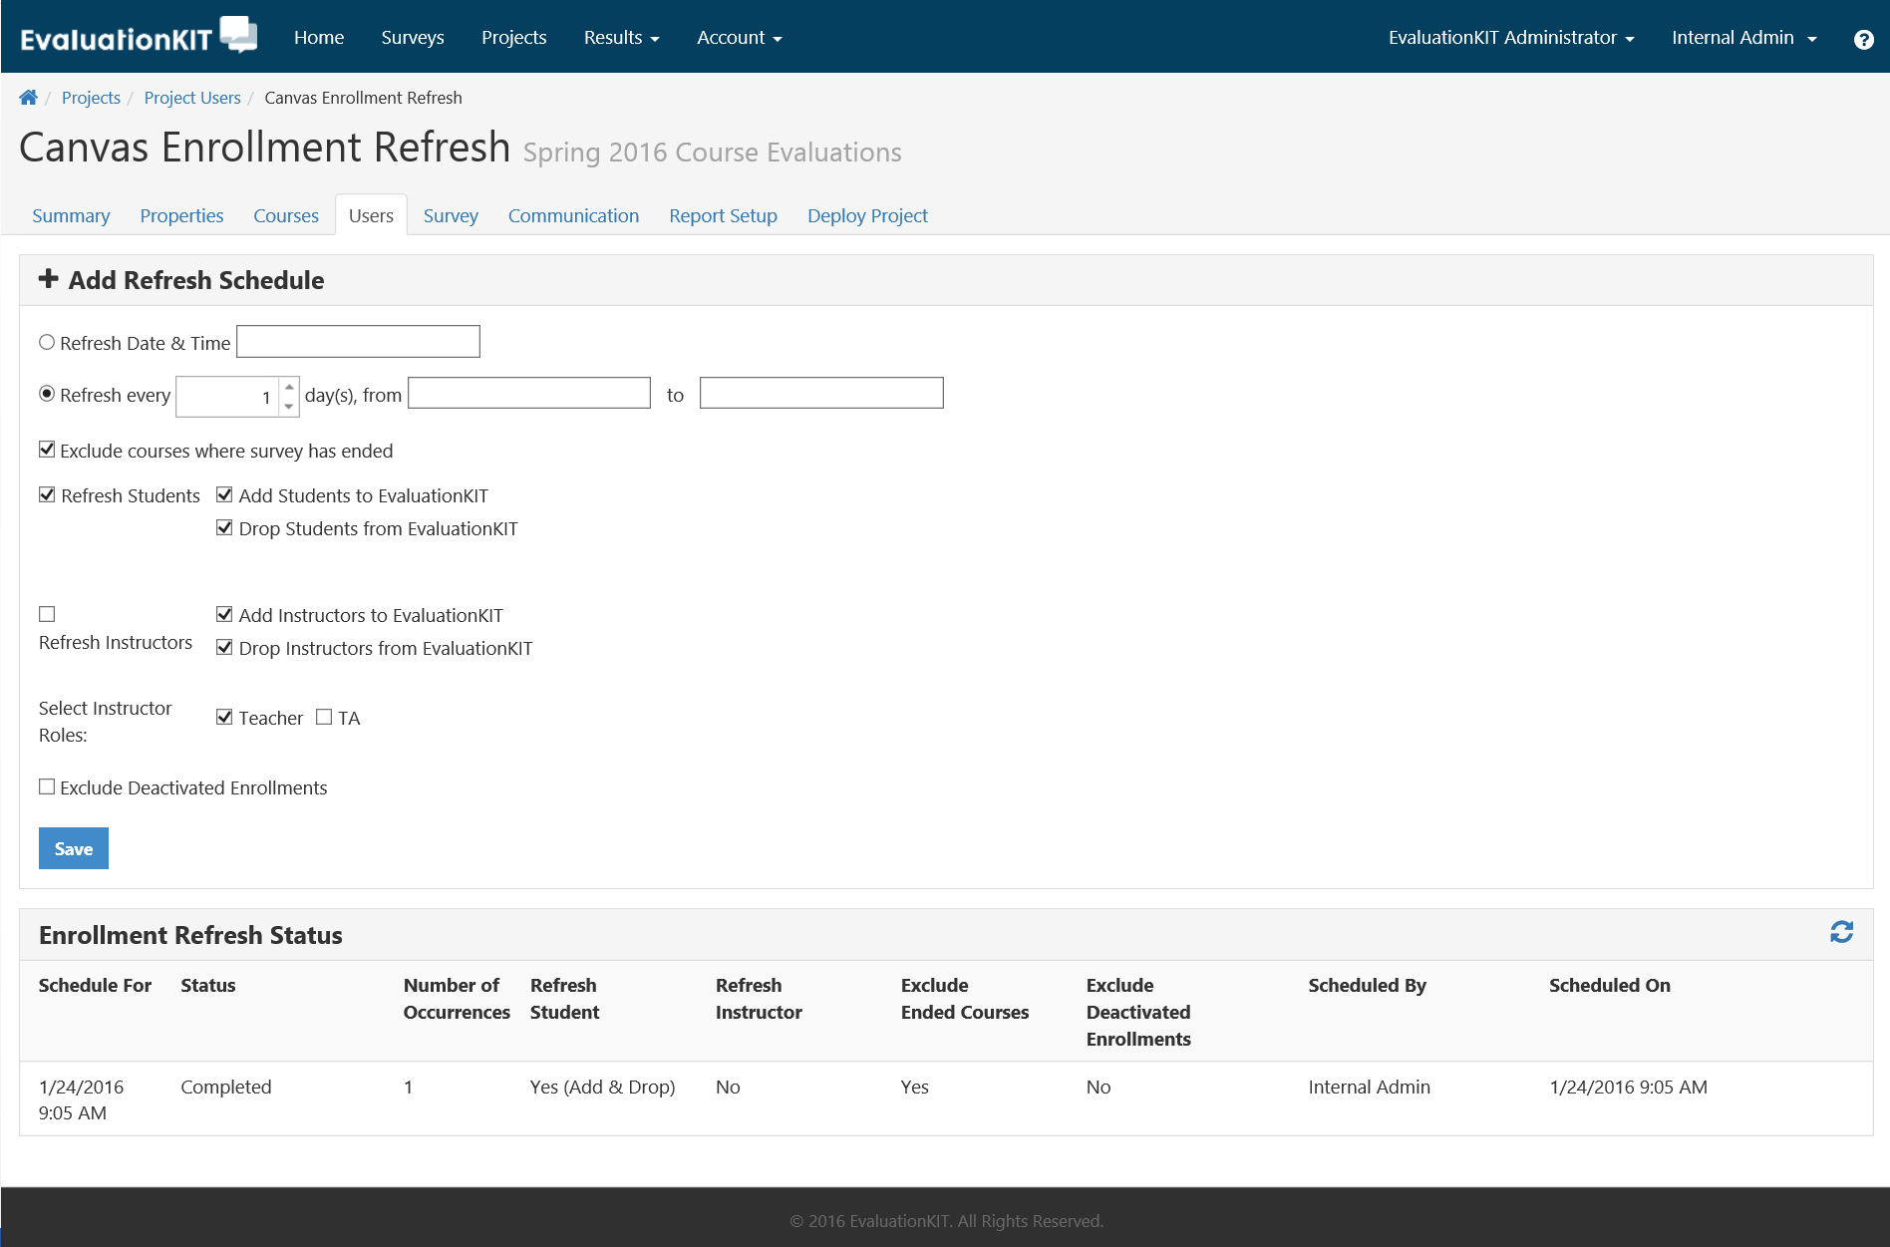Decrease refresh days with down arrow
1890x1247 pixels.
(289, 406)
